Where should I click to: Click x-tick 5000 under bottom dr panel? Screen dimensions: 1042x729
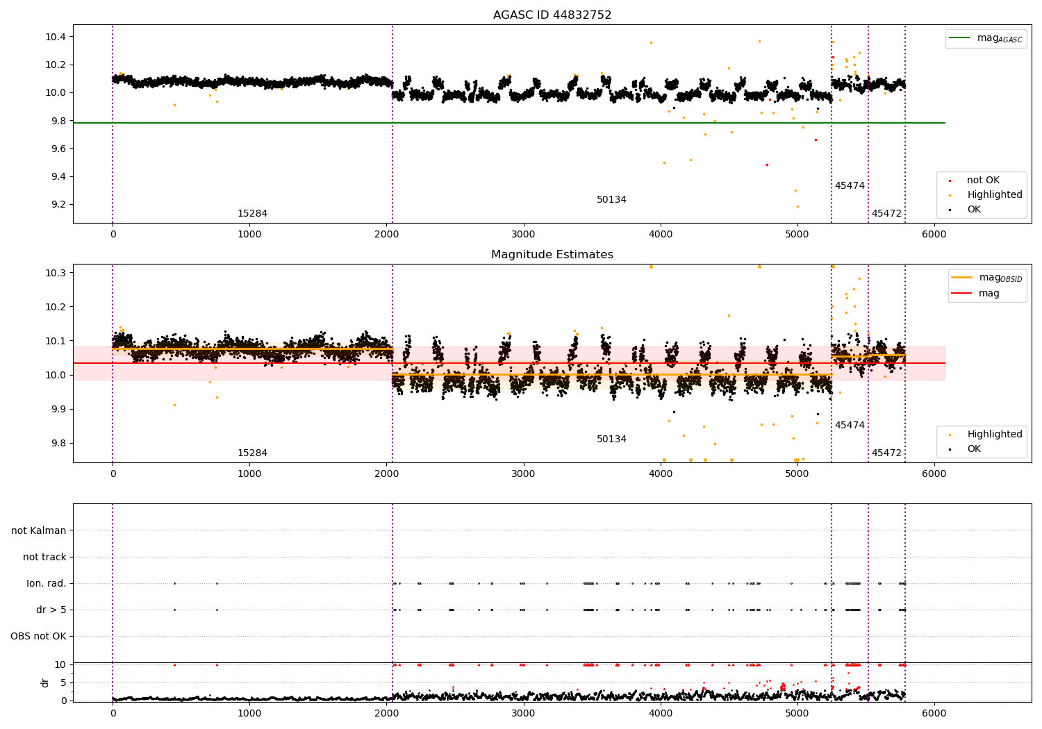coord(797,713)
